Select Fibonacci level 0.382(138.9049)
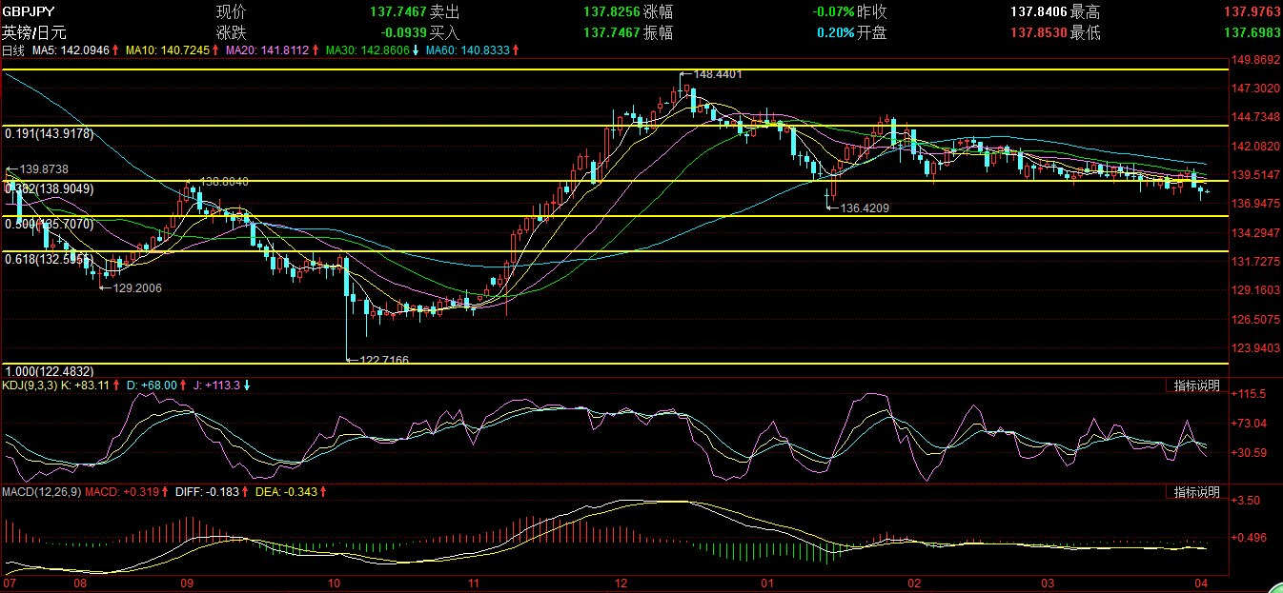The width and height of the screenshot is (1283, 593). tap(49, 189)
